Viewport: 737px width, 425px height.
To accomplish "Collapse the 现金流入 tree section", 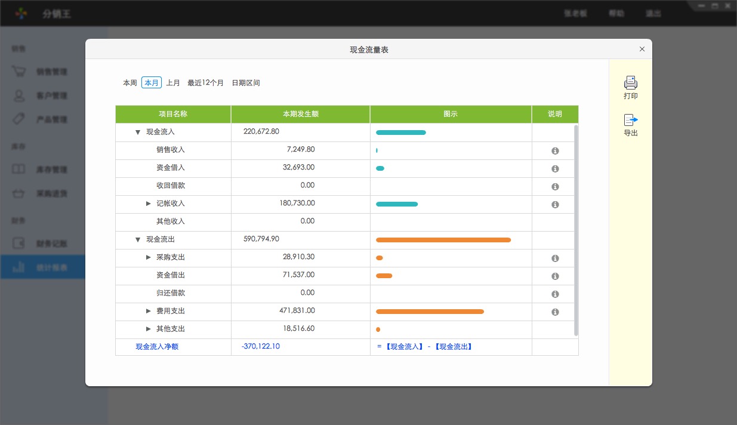I will [138, 133].
